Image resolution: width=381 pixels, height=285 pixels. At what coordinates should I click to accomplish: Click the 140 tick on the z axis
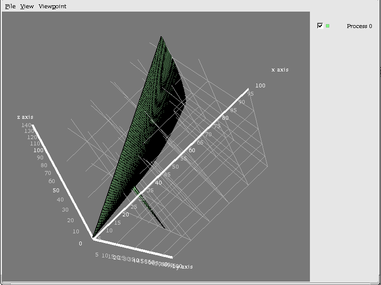26,125
